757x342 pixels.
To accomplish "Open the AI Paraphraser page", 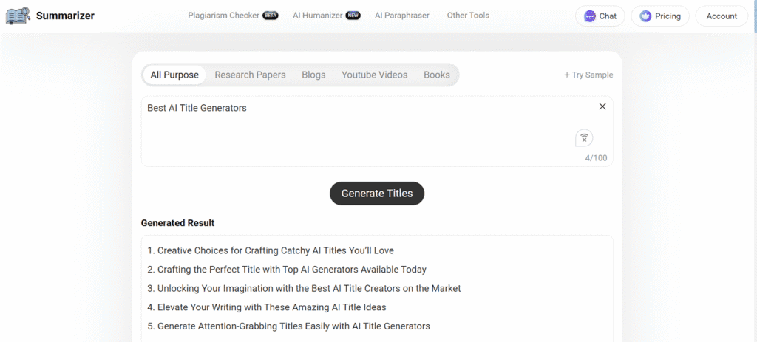I will [402, 16].
